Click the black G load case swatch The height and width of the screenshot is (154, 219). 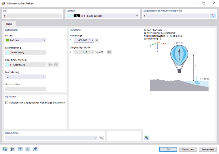(x=77, y=16)
